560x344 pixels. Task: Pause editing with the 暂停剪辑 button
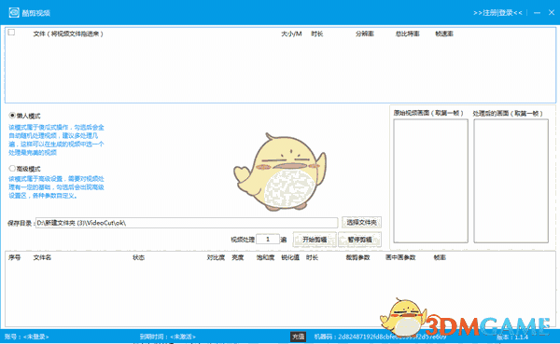359,240
